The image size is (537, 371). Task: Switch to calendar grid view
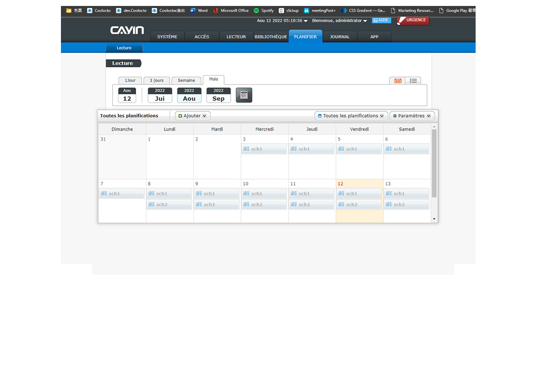click(398, 81)
